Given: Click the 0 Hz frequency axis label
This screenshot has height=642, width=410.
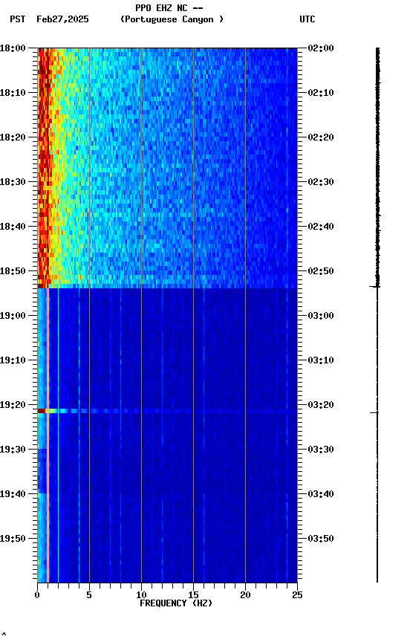Looking at the screenshot, I should click(37, 595).
